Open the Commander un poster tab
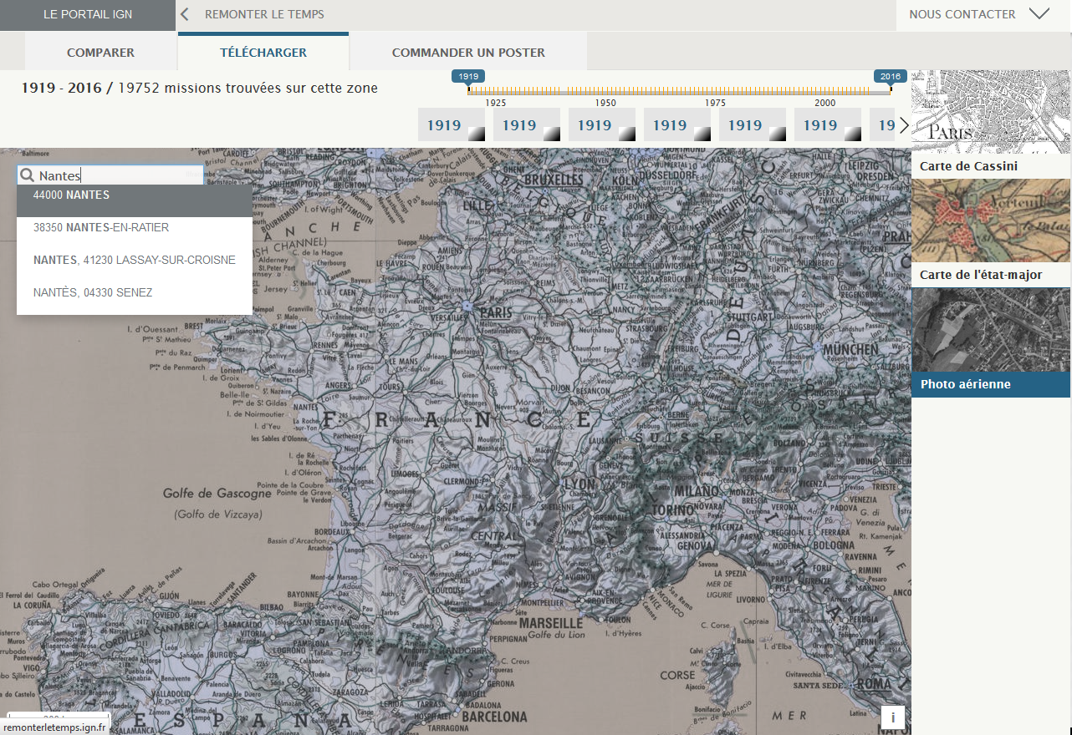The height and width of the screenshot is (735, 1072). pos(468,53)
